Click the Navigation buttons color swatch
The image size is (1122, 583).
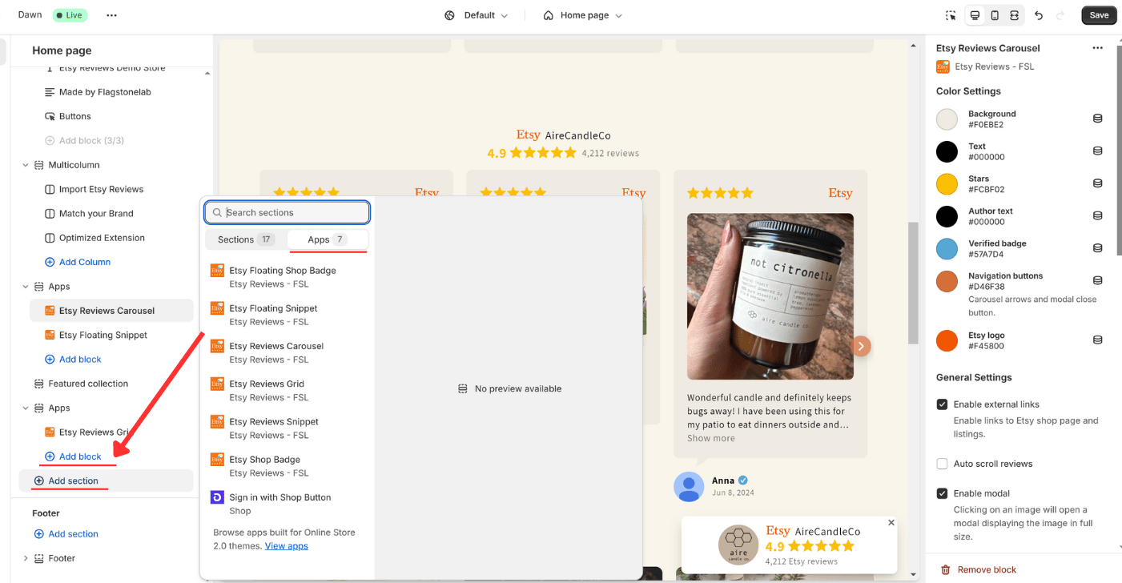pyautogui.click(x=947, y=281)
